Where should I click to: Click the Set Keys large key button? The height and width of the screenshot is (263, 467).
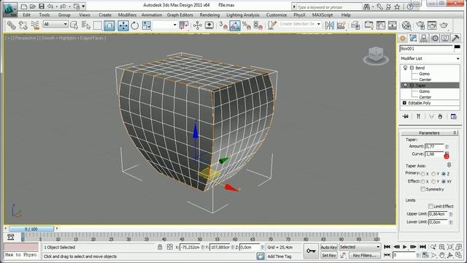(x=311, y=251)
